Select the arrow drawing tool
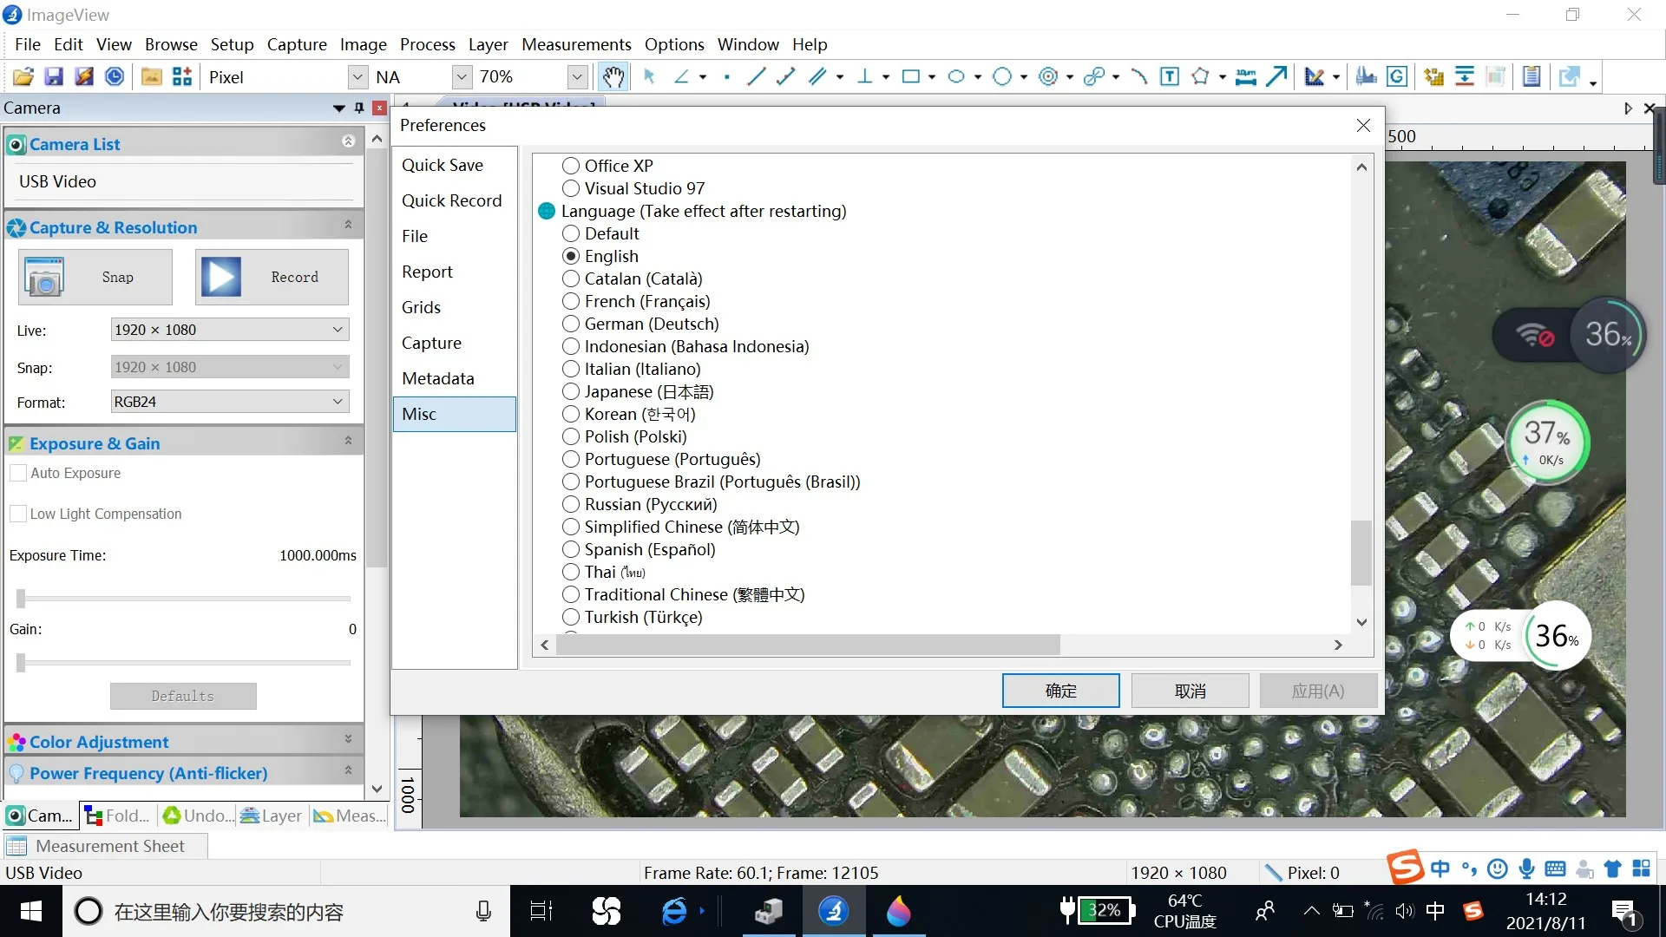 pos(1276,77)
